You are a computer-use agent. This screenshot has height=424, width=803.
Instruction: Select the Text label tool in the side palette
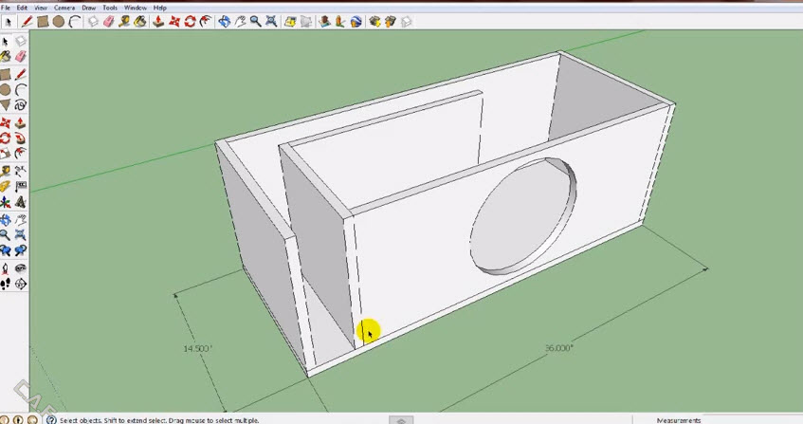pos(21,187)
